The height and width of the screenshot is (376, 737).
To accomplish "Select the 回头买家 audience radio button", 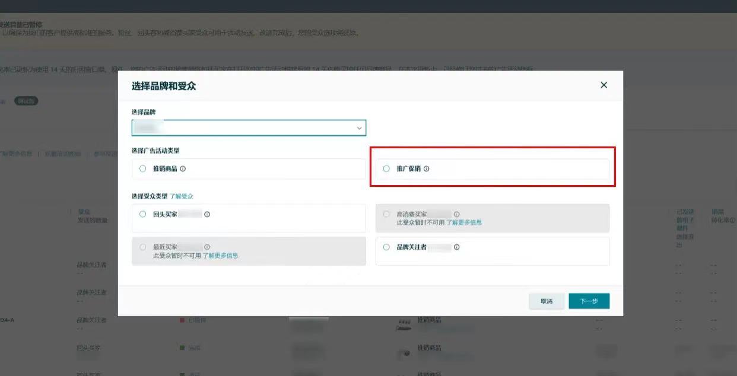I will 142,214.
